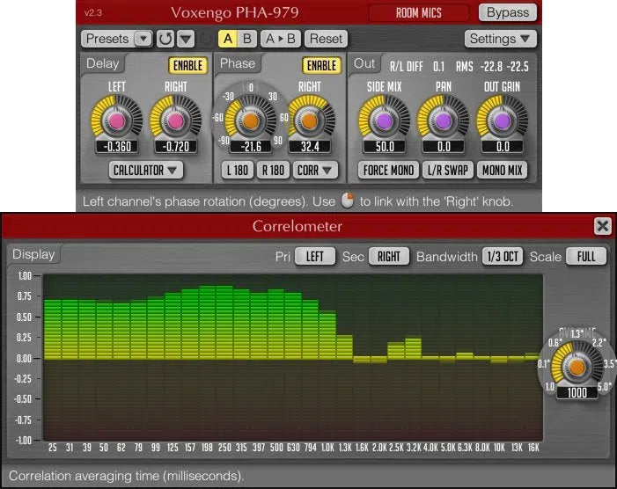Click the Reset button
The image size is (617, 489).
point(326,39)
